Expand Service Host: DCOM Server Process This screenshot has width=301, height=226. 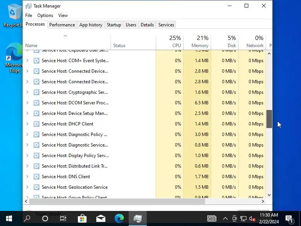[x=27, y=103]
